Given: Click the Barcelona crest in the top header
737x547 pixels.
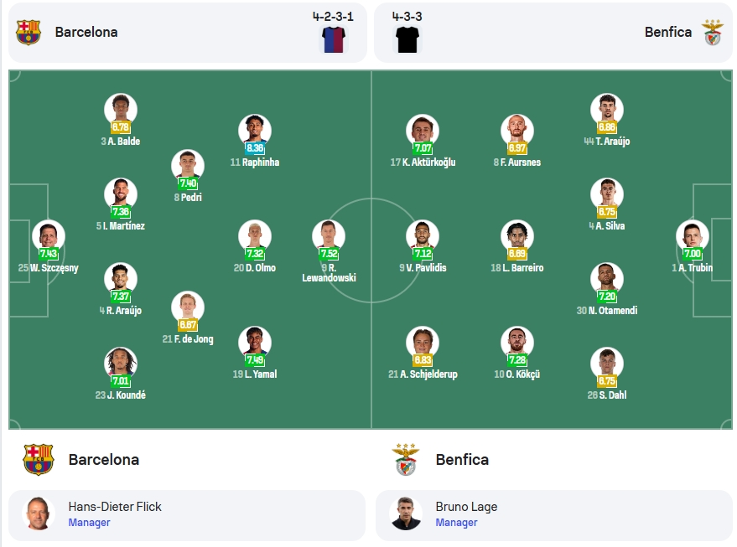Looking at the screenshot, I should 29,33.
